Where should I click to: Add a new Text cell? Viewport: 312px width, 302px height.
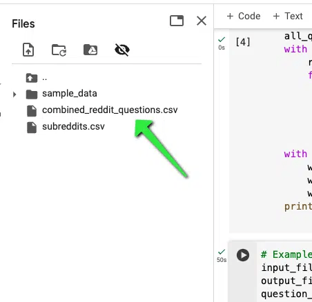(x=288, y=16)
